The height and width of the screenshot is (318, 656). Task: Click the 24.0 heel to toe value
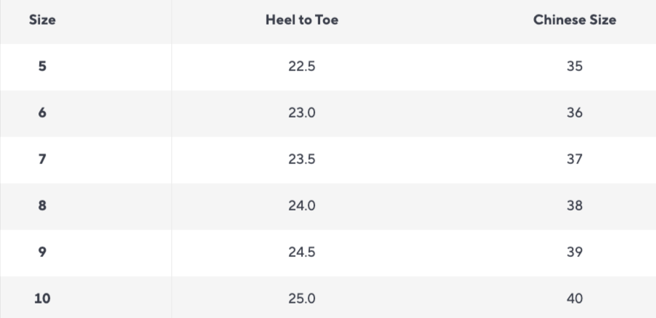coord(302,206)
